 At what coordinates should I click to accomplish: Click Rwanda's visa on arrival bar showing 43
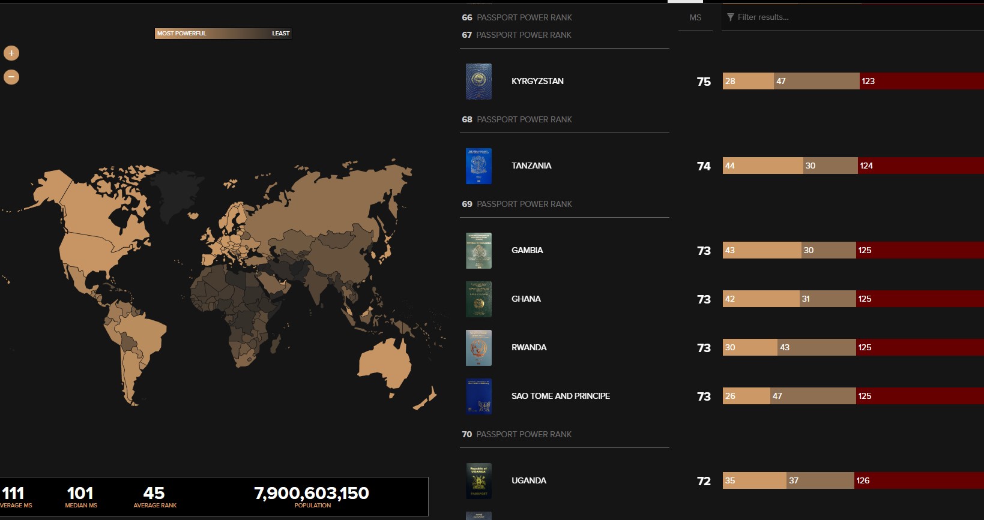tap(816, 348)
